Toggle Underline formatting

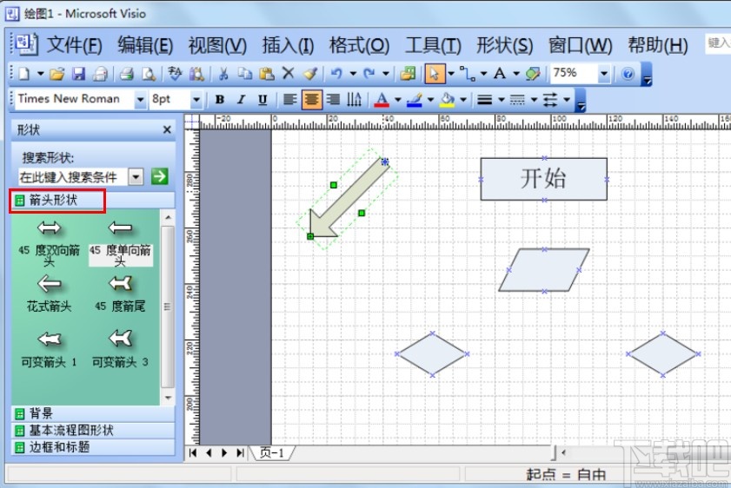[262, 99]
